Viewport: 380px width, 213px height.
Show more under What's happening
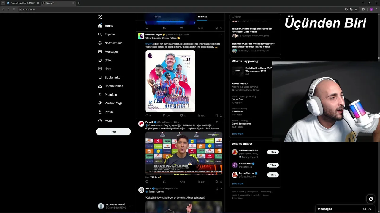click(x=237, y=134)
